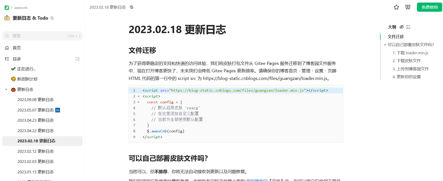Click the public globe icon next to book title
Viewport: 443px width, 181px height.
pos(52,18)
